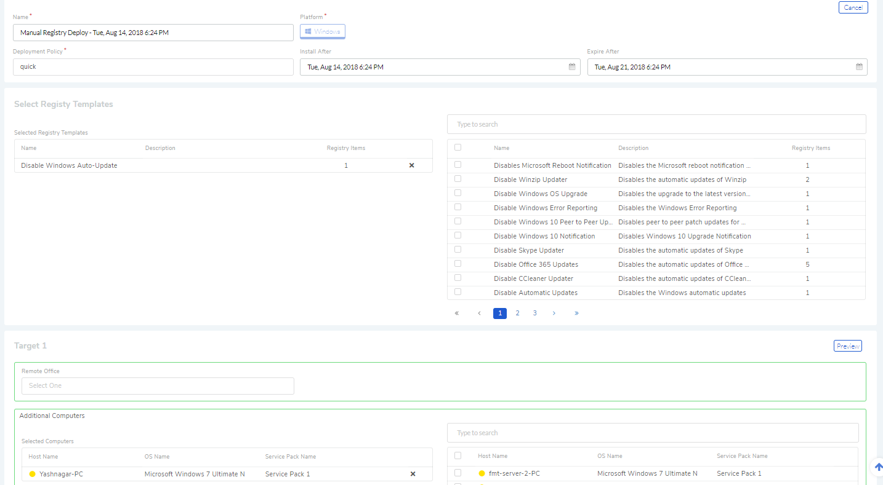Click OS Name column header in available computers
Screen dimensions: 883x485
[610, 456]
